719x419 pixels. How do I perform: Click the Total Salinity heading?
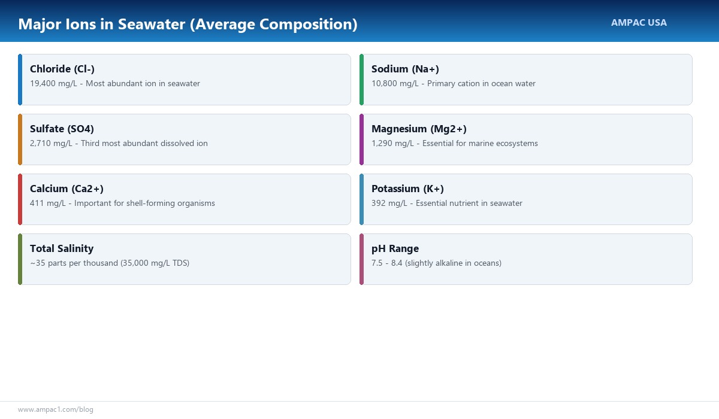pos(62,248)
